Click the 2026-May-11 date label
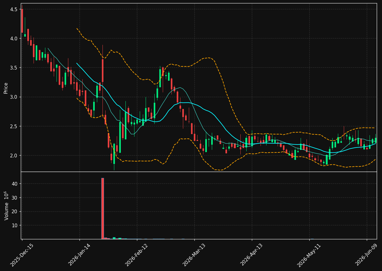Screen dimensions: 382x271 pyautogui.click(x=309, y=255)
